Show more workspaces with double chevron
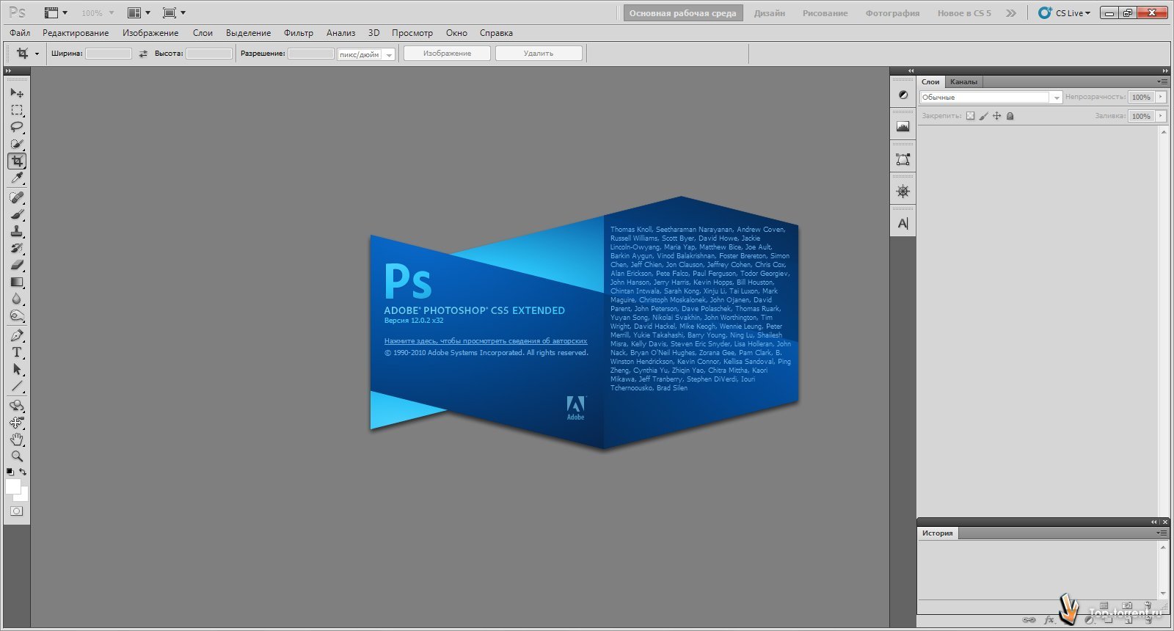Viewport: 1174px width, 631px height. coord(1011,13)
